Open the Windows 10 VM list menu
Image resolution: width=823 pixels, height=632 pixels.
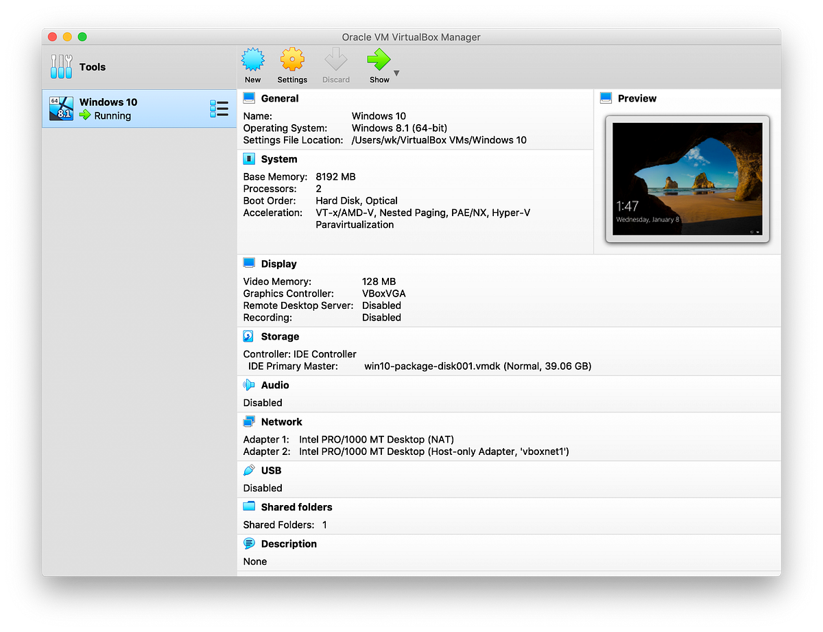(x=219, y=108)
